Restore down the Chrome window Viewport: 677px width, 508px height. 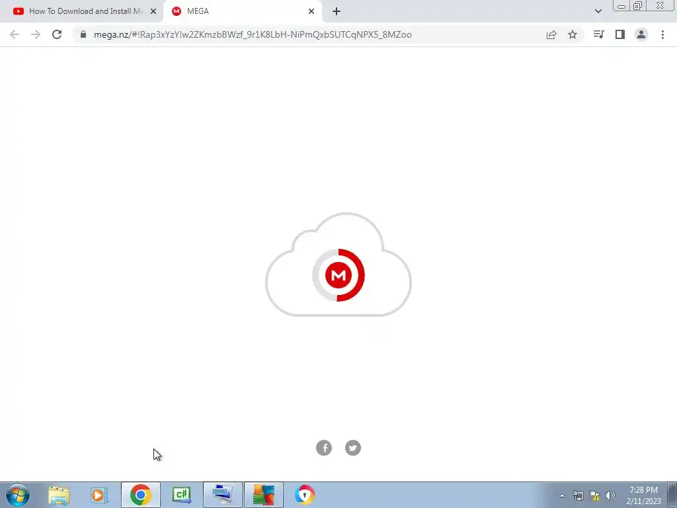(x=637, y=6)
